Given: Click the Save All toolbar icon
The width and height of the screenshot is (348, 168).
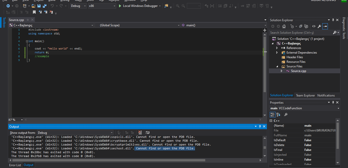Looking at the screenshot, I should tap(45, 6).
